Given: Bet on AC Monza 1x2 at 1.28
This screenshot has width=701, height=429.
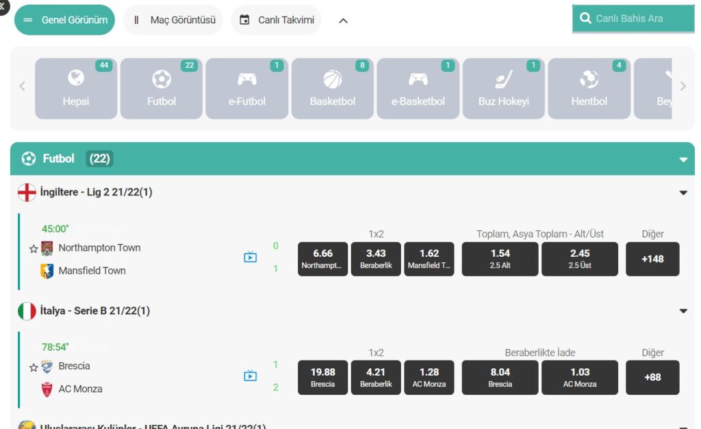Looking at the screenshot, I should pos(429,377).
